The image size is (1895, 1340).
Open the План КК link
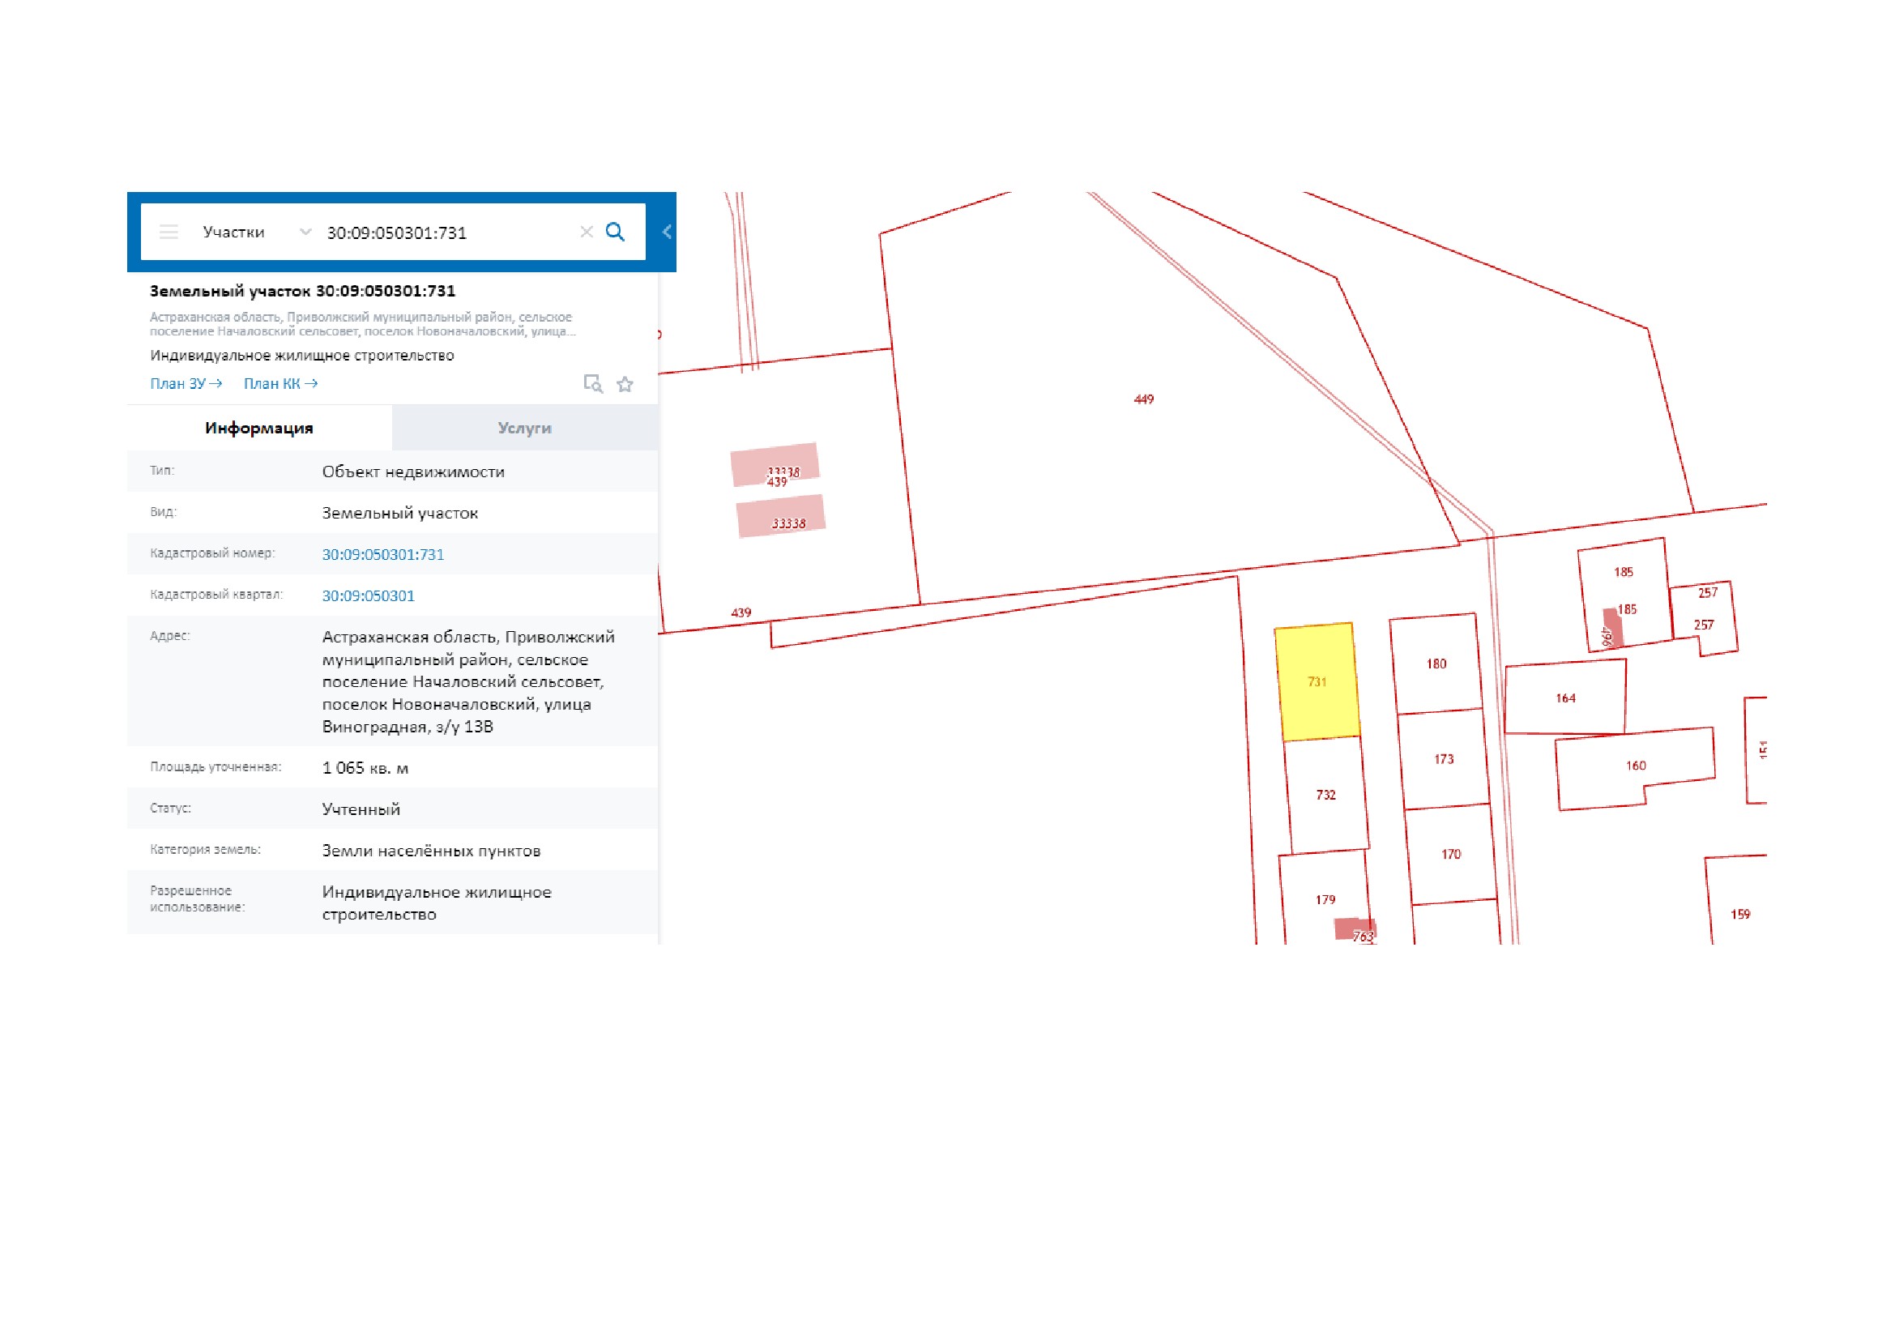pyautogui.click(x=280, y=384)
